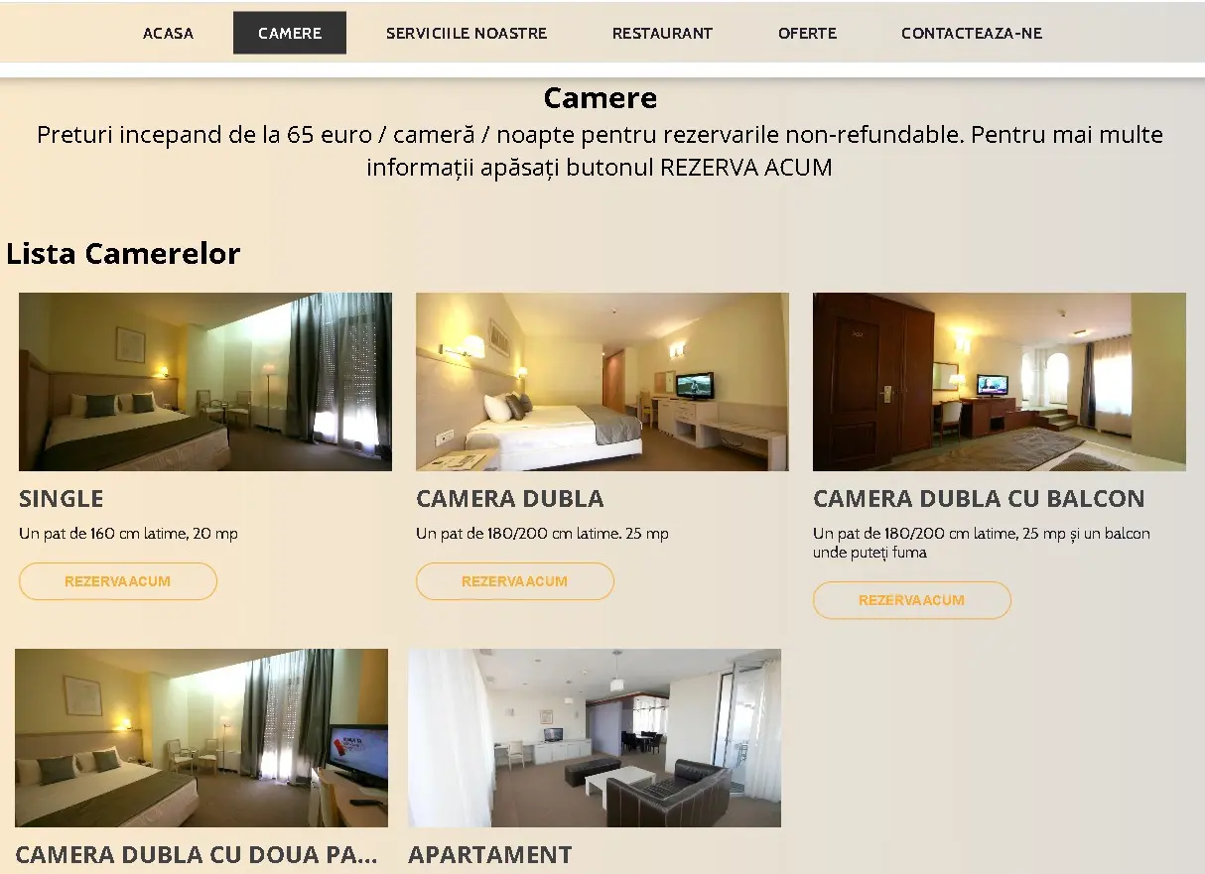Click REZERVA ACUM under SINGLE room
This screenshot has width=1205, height=874.
(118, 581)
